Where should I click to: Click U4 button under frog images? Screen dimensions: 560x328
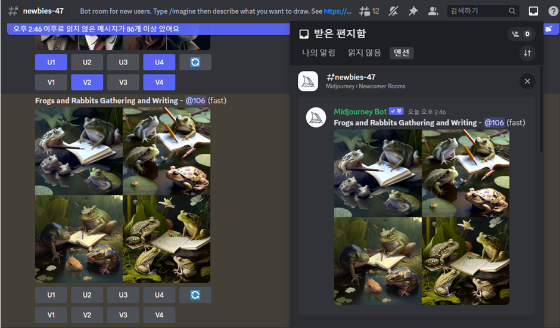coord(159,295)
